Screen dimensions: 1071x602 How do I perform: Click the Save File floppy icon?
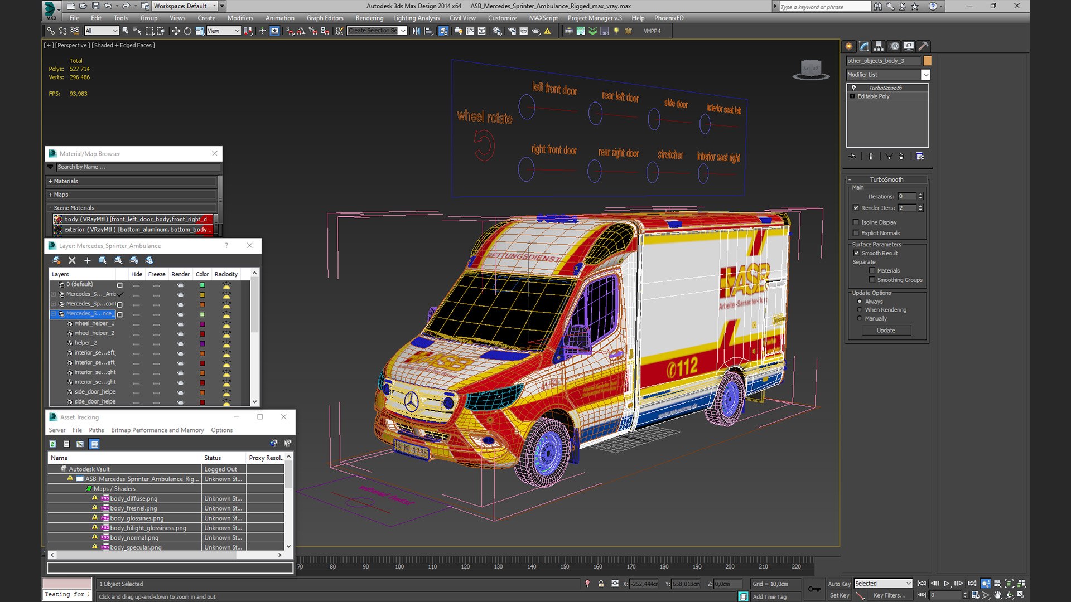point(95,6)
